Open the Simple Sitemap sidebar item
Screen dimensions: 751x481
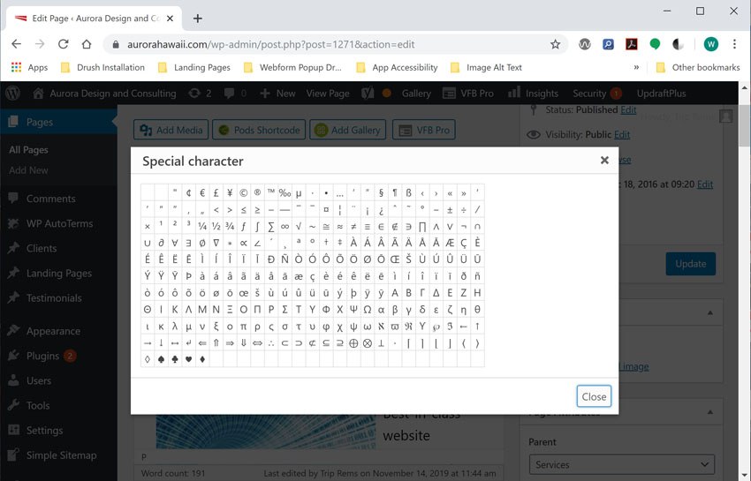61,455
